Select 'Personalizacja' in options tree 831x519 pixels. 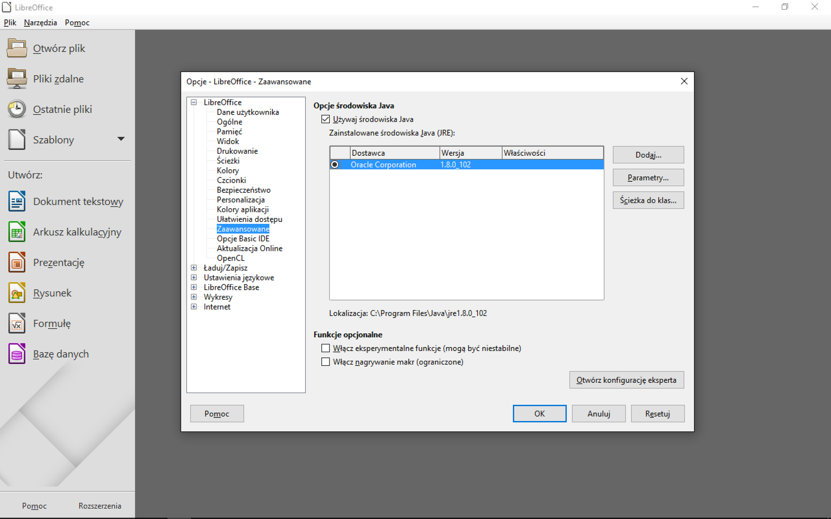[241, 200]
